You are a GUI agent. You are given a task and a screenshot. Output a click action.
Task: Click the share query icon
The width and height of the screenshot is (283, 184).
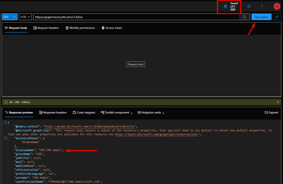pos(277,17)
